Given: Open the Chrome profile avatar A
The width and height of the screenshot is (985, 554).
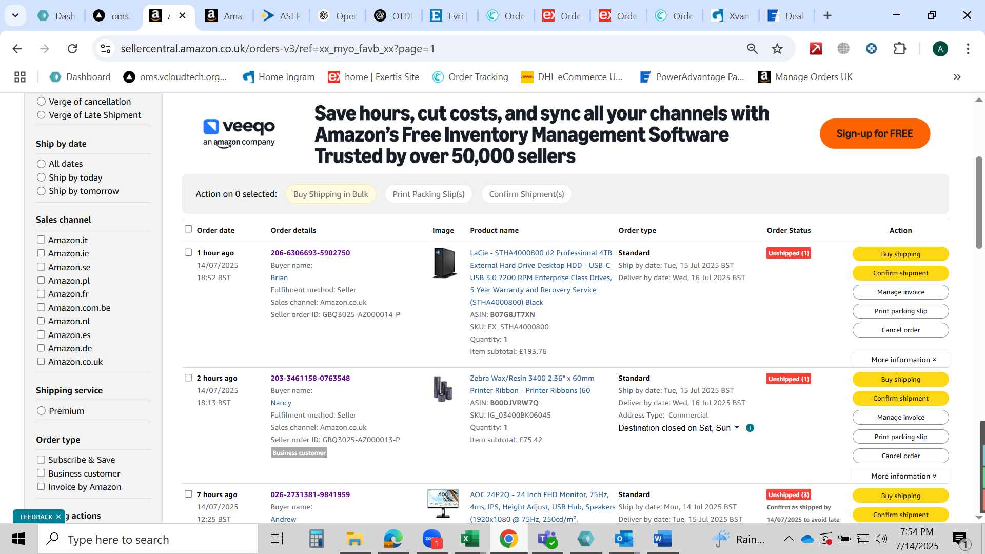Looking at the screenshot, I should click(x=940, y=49).
